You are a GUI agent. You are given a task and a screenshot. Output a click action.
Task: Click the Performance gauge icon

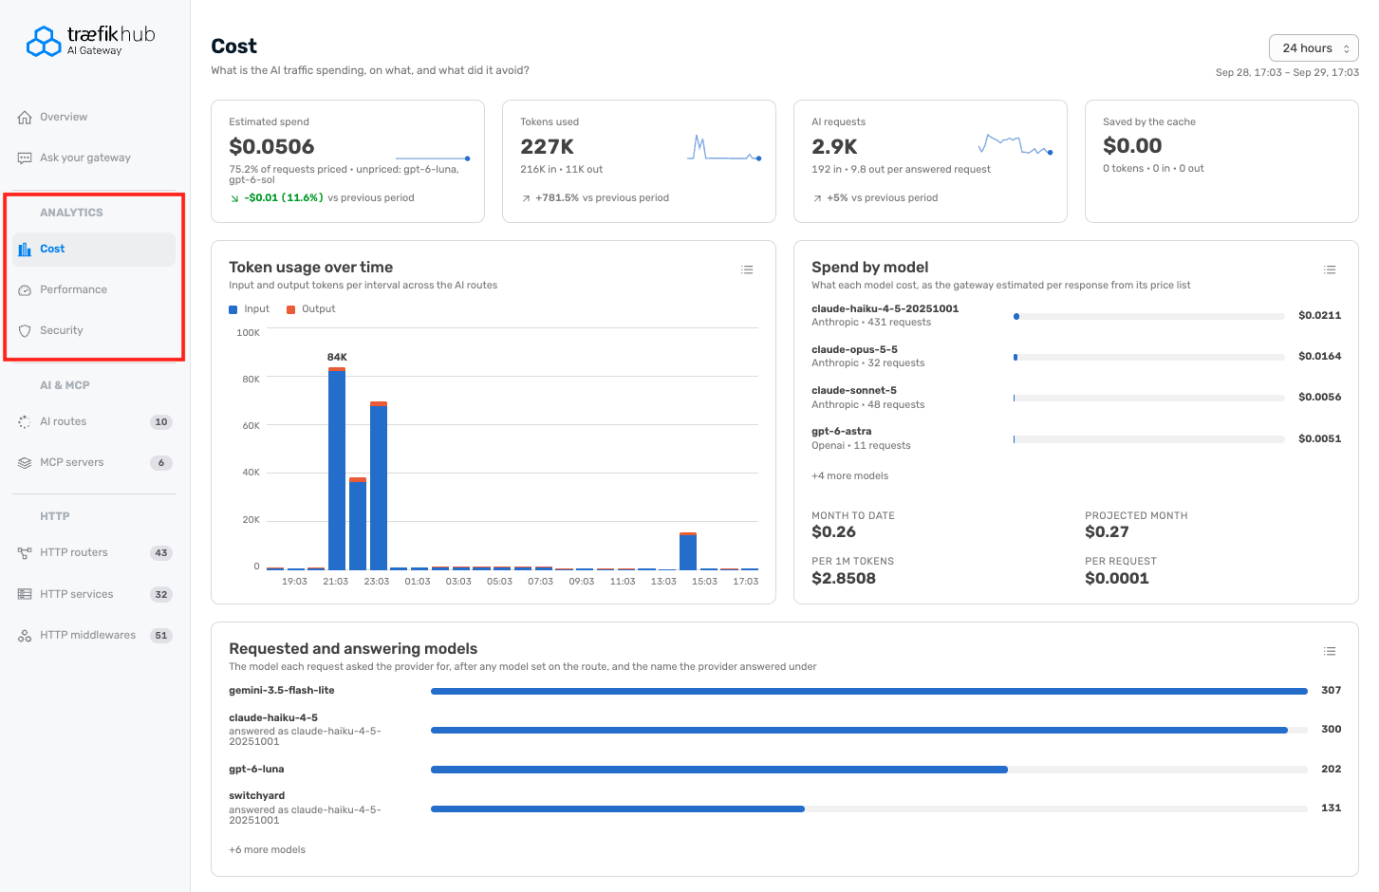coord(25,290)
